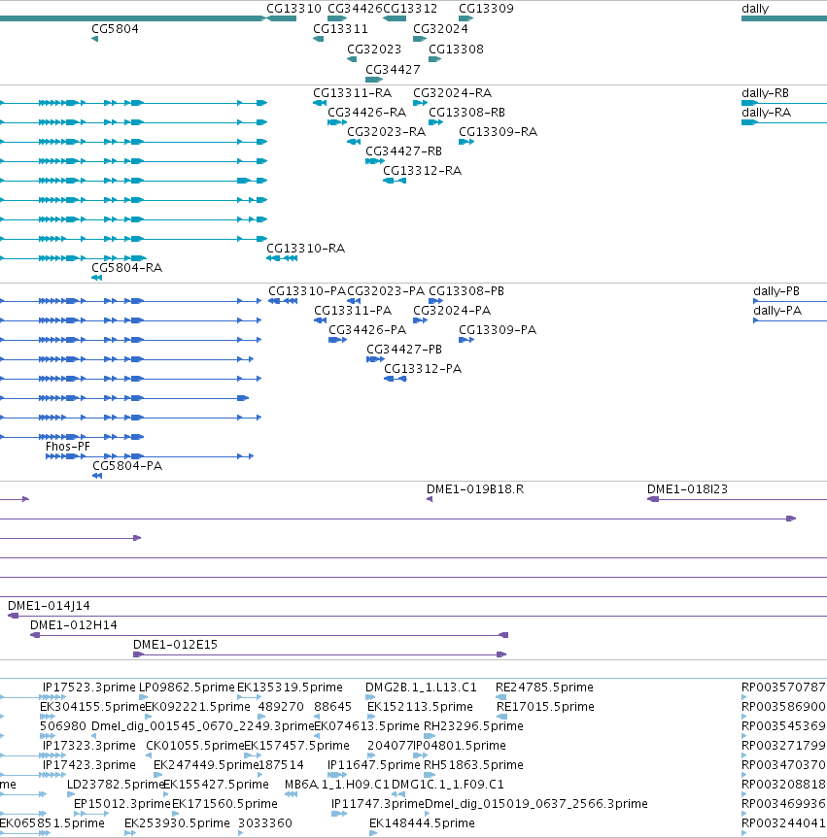Click the dally gene label
This screenshot has height=838, width=827.
click(x=755, y=9)
